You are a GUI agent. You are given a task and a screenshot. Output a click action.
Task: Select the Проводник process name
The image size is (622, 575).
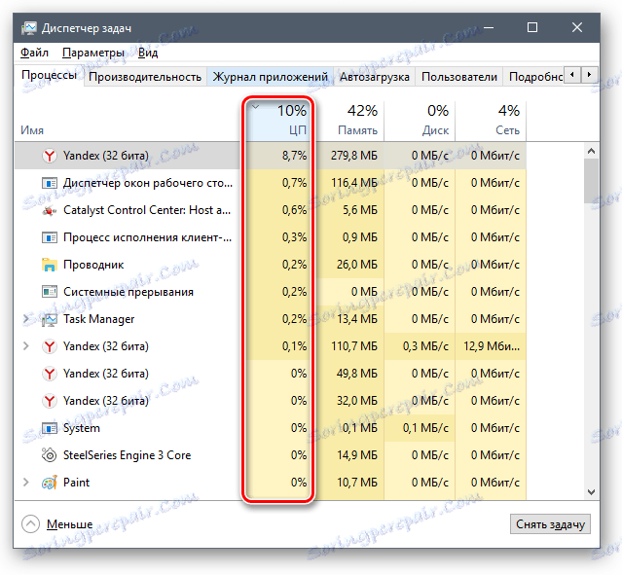coord(93,265)
